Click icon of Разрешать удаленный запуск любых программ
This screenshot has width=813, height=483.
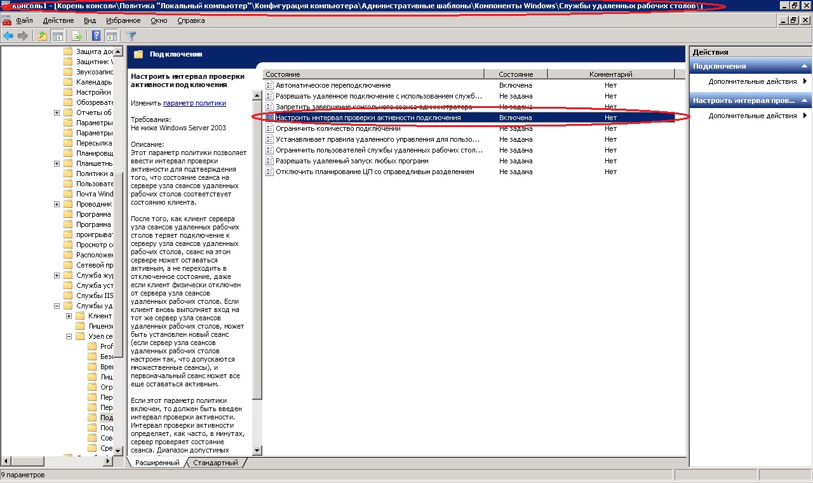[270, 161]
